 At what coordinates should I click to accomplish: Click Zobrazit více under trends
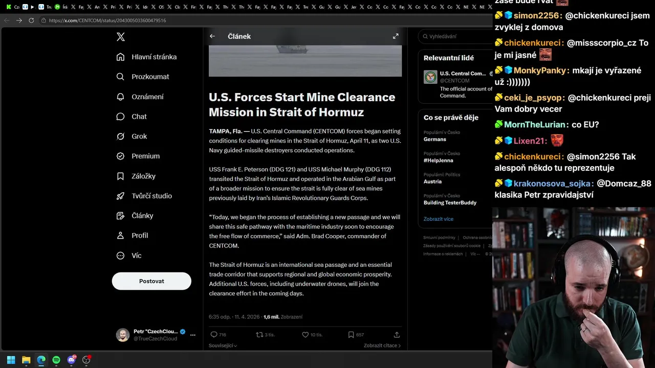(439, 219)
